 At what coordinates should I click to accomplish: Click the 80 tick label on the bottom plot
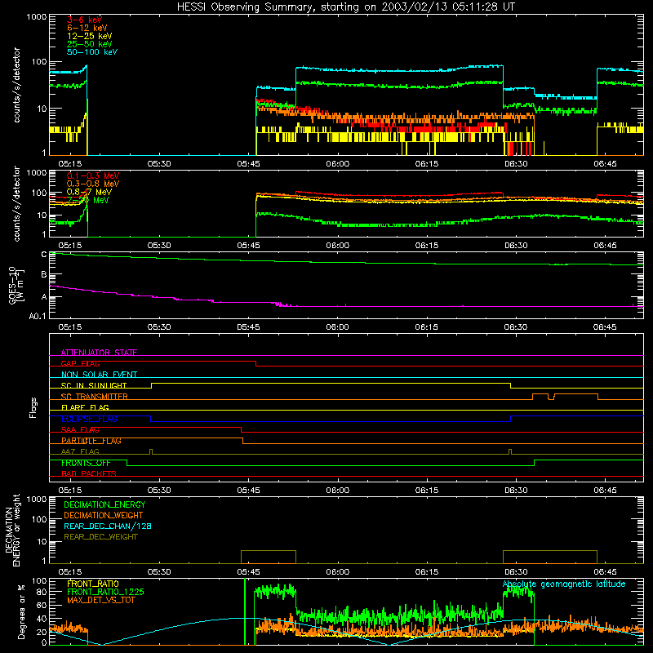coord(42,591)
